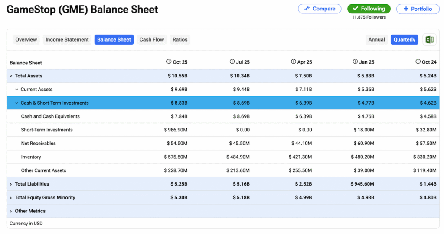
Task: Add GameStop to Portfolio
Action: coord(418,9)
